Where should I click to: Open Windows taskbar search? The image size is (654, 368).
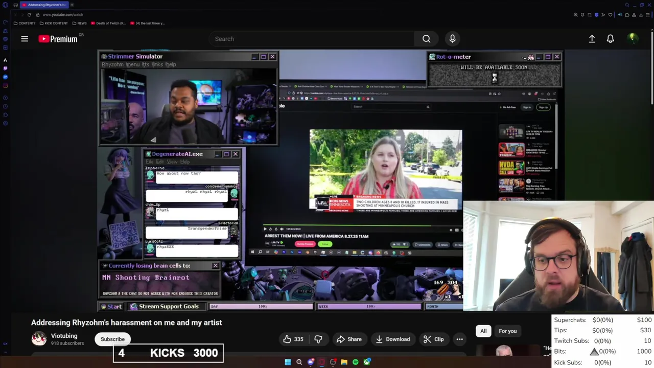click(x=299, y=362)
